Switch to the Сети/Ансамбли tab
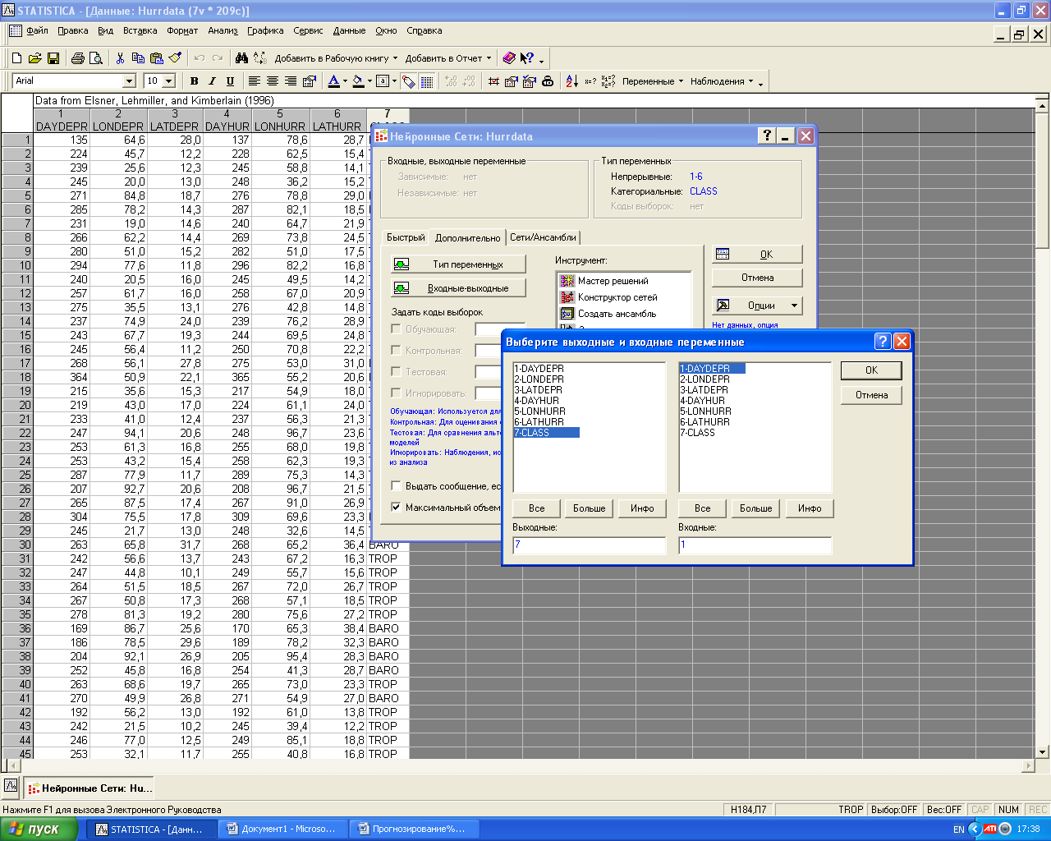Screen dimensions: 1051x841 [543, 237]
